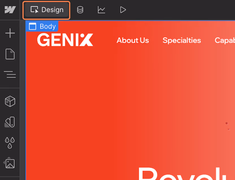Image resolution: width=235 pixels, height=180 pixels.
Task: Click the GENIX logo
Action: (65, 40)
